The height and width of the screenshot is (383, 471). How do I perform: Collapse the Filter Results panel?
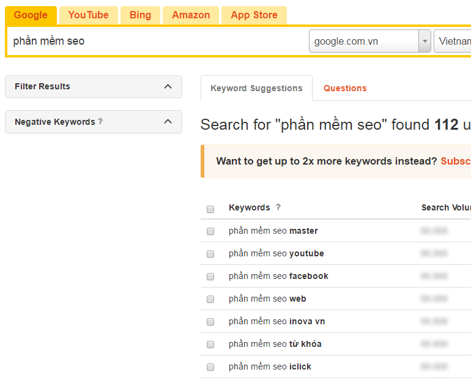(168, 86)
